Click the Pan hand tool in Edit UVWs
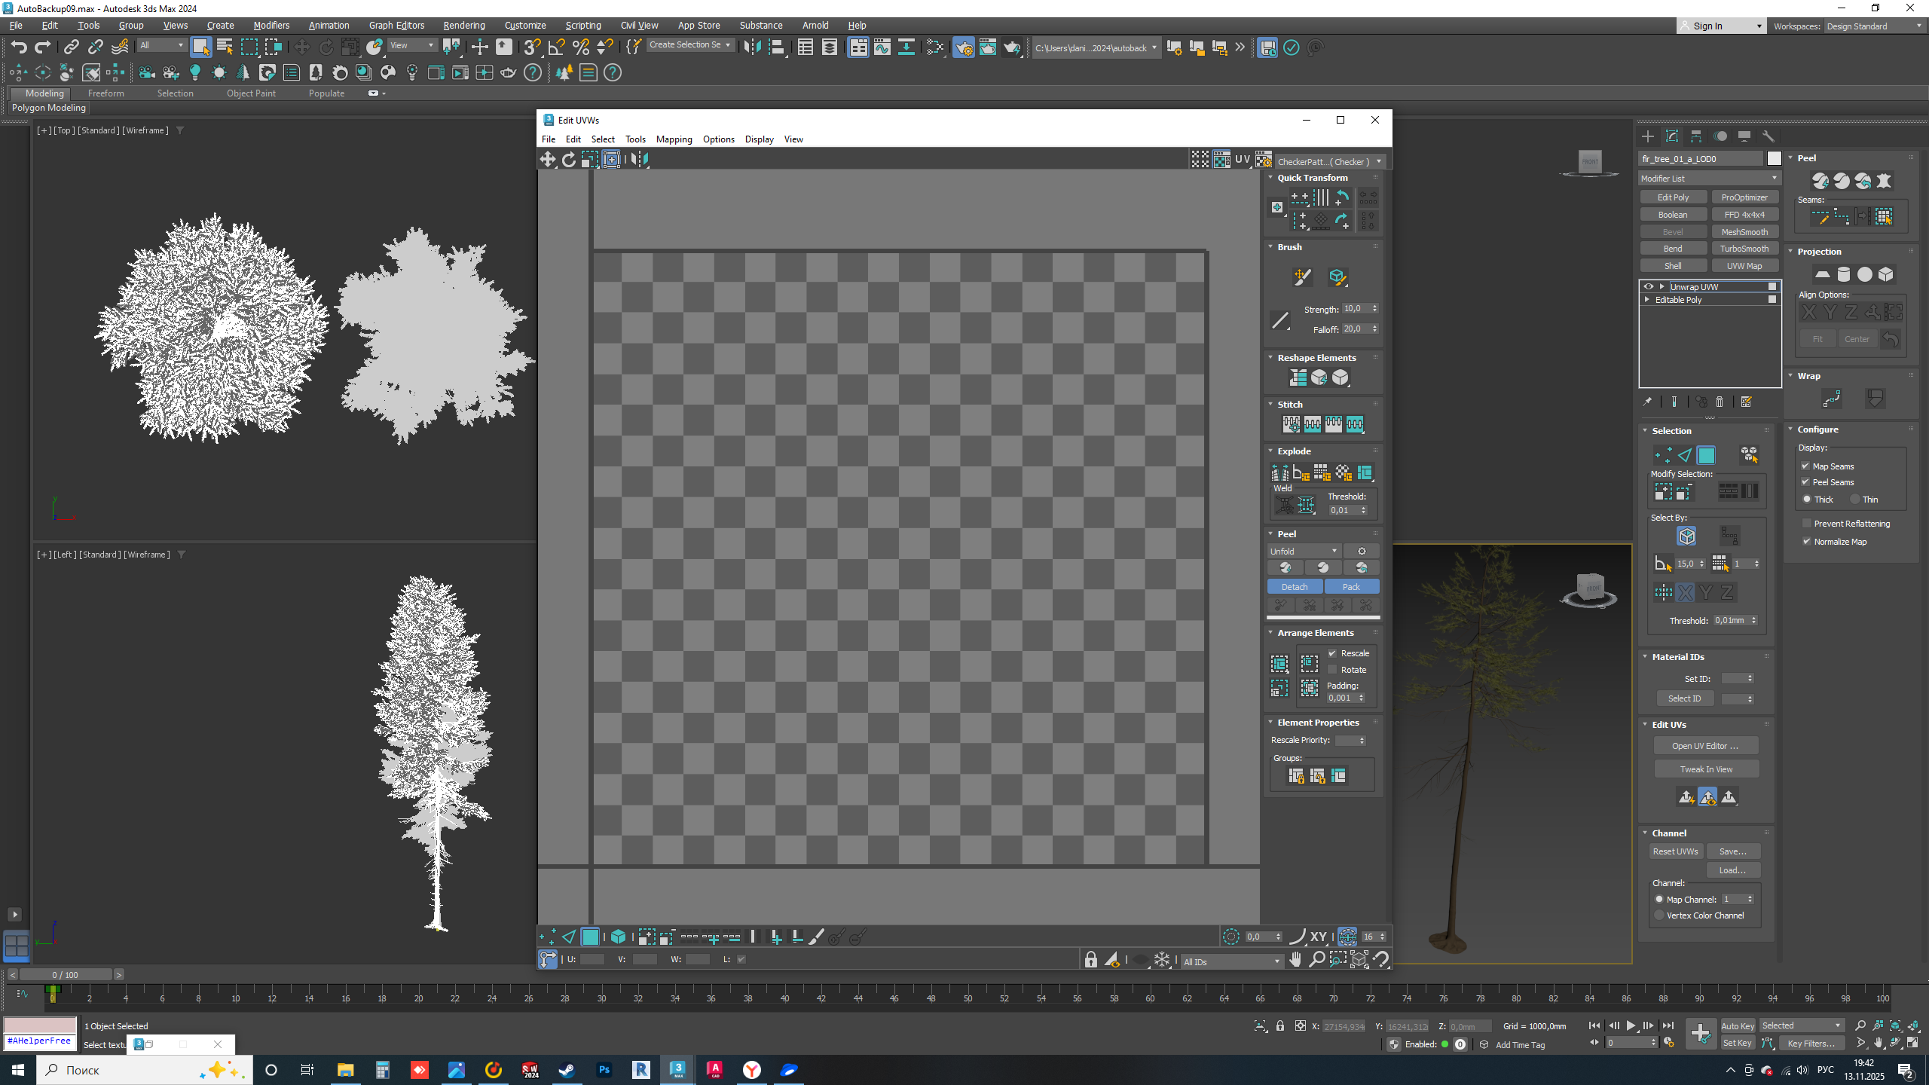Viewport: 1929px width, 1085px height. click(1295, 959)
